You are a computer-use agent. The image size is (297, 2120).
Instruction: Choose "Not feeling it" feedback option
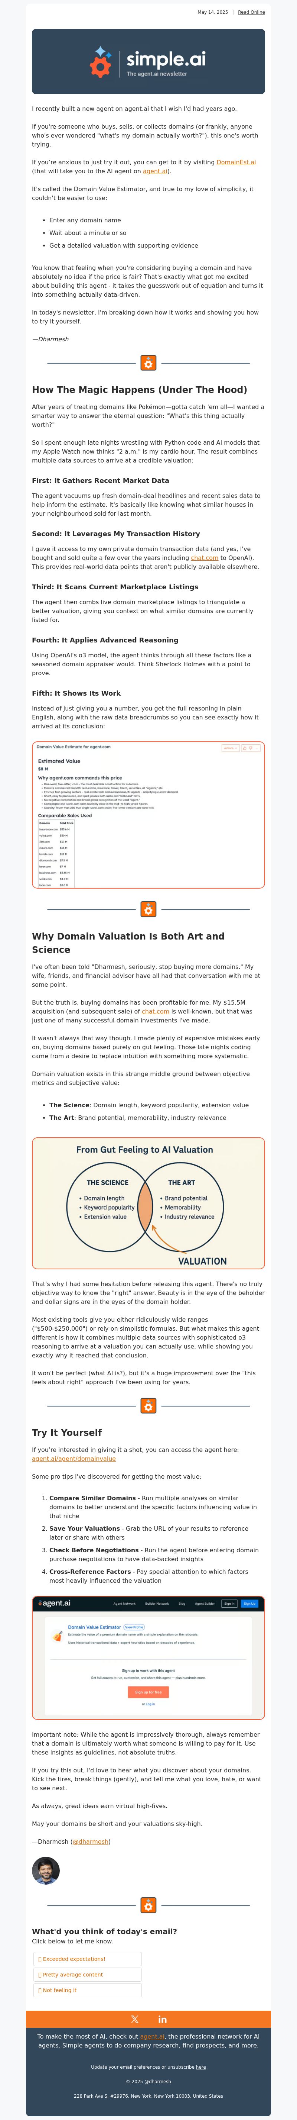87,1990
